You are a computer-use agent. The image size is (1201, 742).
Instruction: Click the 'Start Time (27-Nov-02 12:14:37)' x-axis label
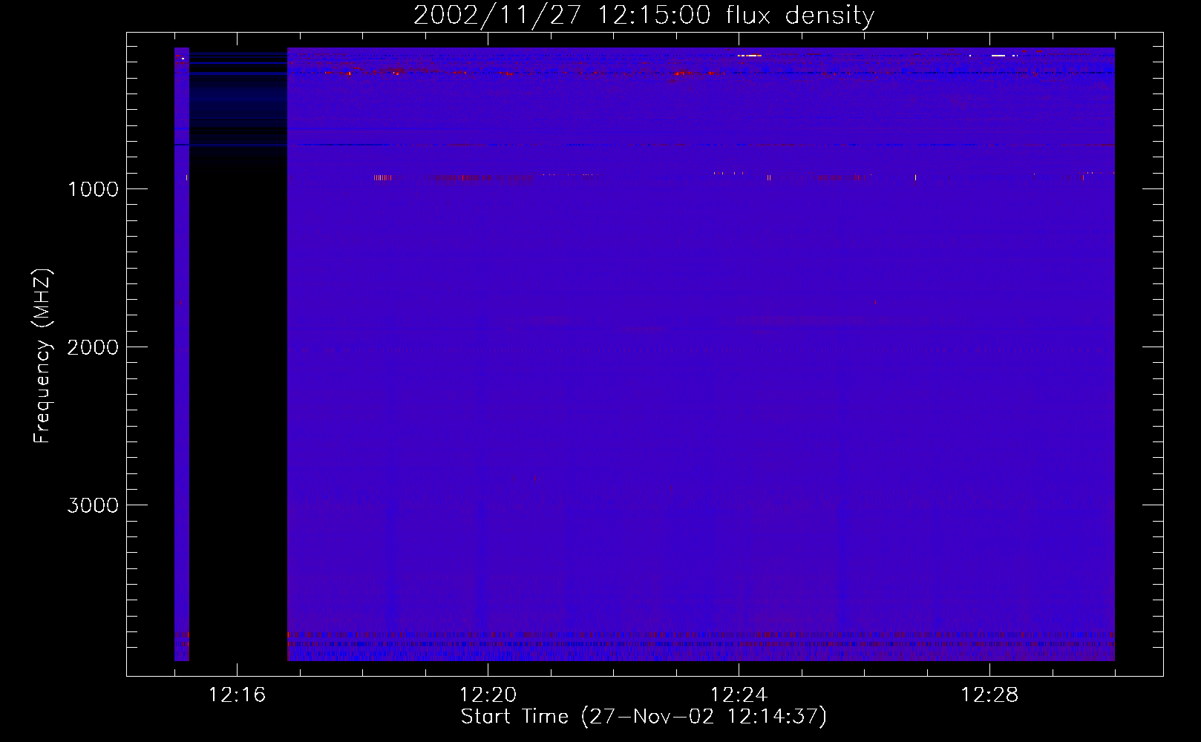pos(644,717)
